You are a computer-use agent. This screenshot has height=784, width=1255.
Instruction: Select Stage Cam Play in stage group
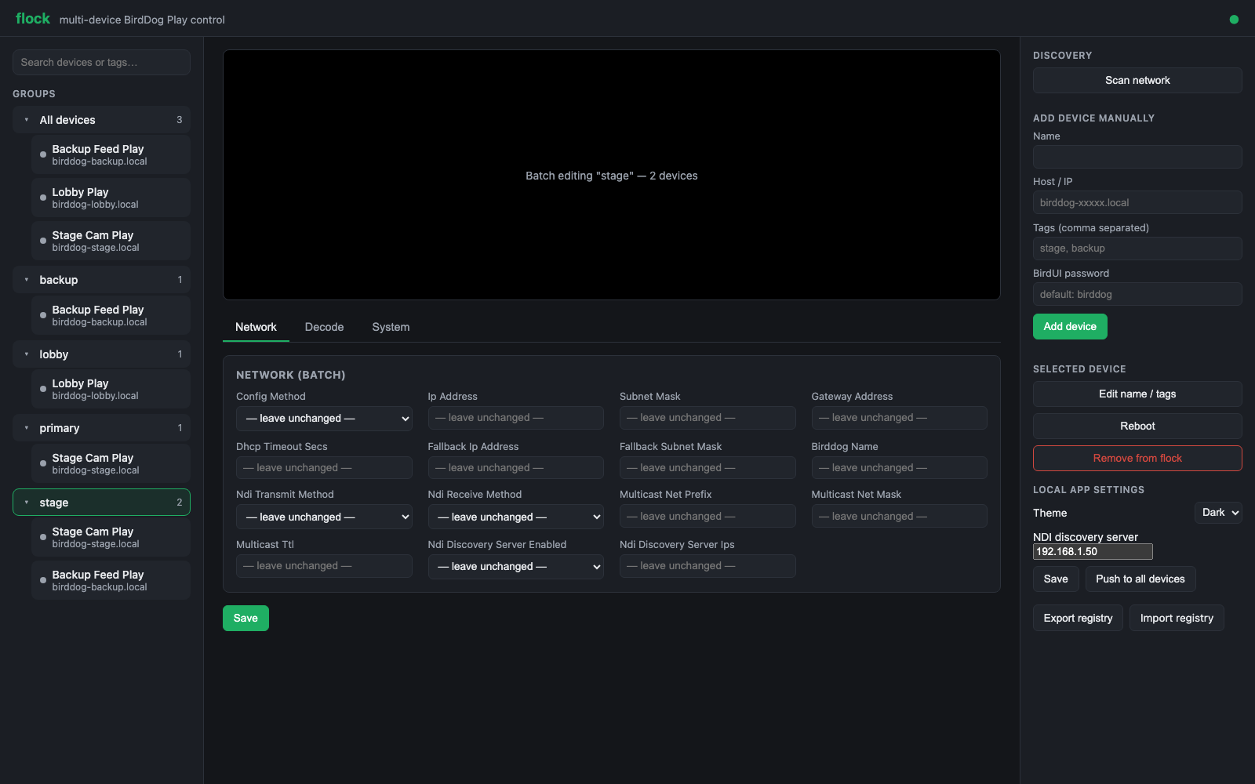coord(111,537)
